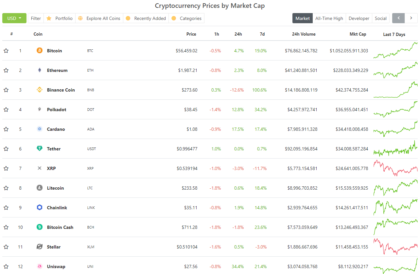Click the XRP logo icon
Viewport: 420px width, 274px height.
pos(40,168)
